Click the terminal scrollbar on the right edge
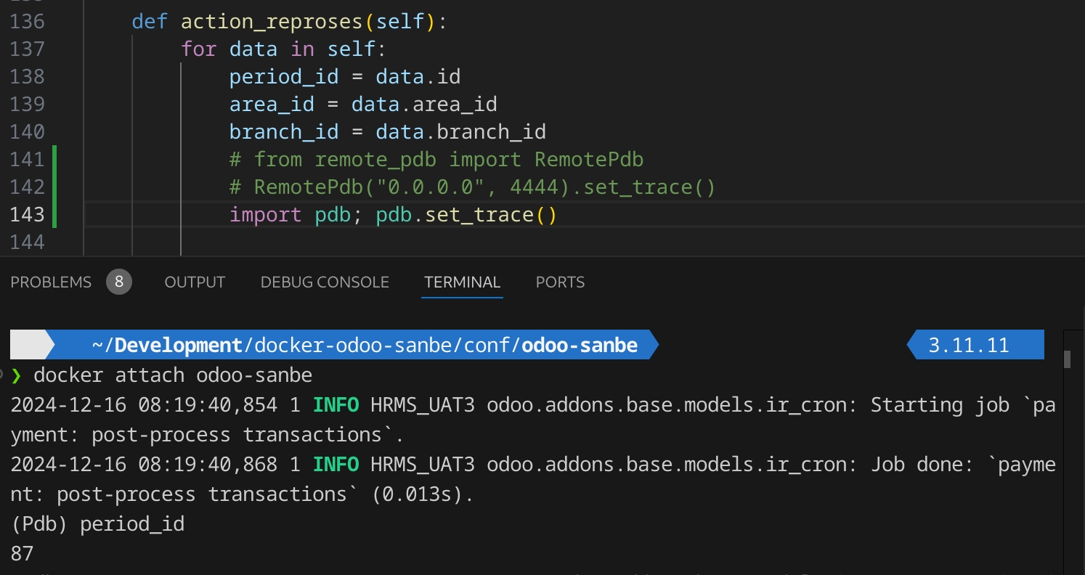This screenshot has height=575, width=1085. (x=1068, y=359)
